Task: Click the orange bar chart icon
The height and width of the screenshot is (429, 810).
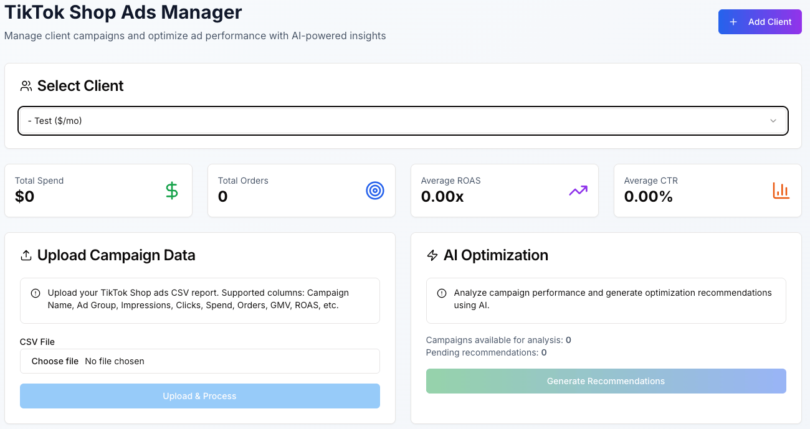Action: point(781,191)
